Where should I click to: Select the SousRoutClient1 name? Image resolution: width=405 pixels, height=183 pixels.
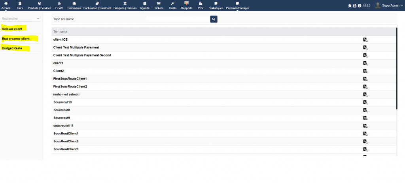pos(66,134)
